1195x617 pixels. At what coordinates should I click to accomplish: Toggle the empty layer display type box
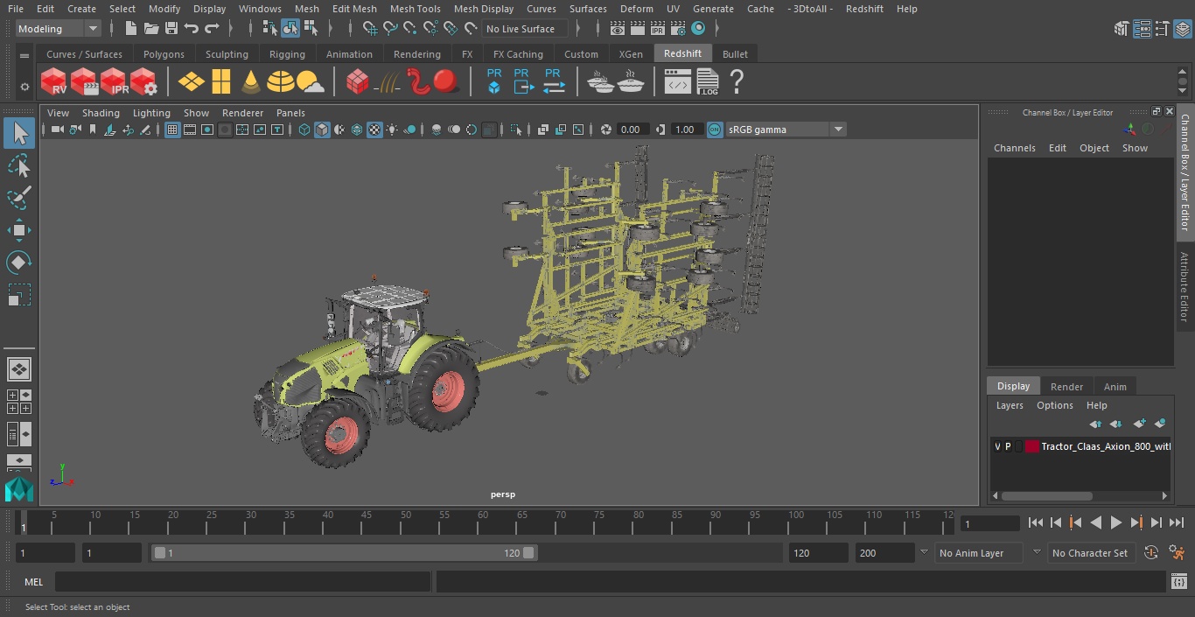tap(1018, 446)
